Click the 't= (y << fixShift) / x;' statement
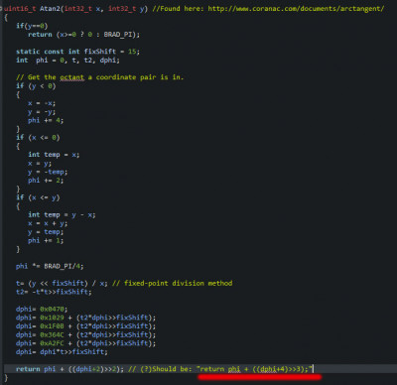 click(x=62, y=284)
